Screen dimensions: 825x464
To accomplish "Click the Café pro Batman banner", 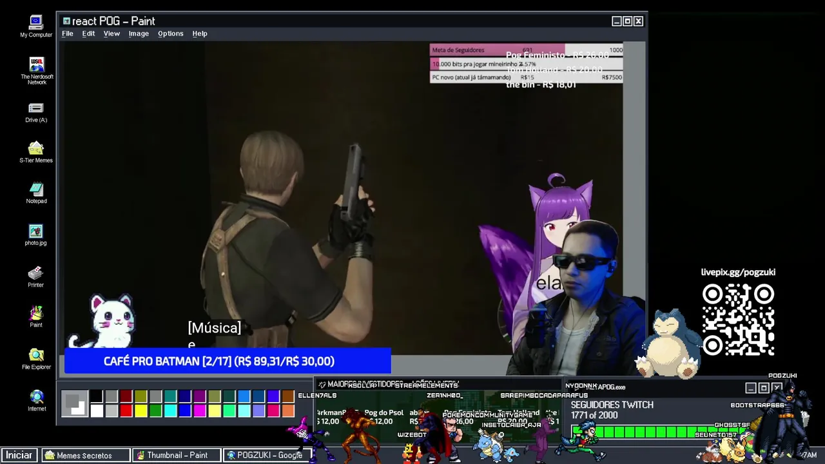I will [x=228, y=362].
